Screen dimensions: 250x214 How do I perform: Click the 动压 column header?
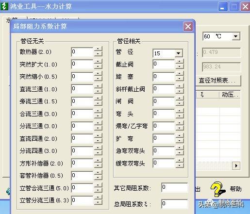[230, 95]
